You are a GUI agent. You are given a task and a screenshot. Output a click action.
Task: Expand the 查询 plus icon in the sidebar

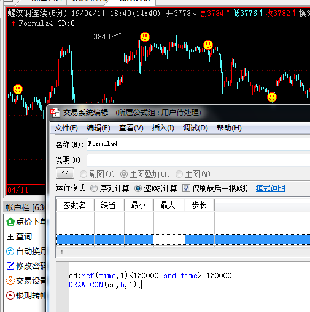click(10, 236)
